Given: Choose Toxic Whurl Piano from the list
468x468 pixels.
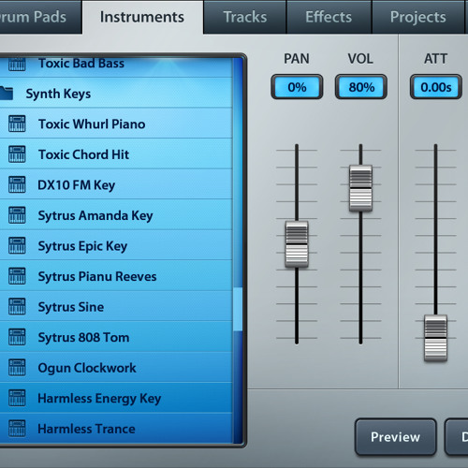Looking at the screenshot, I should [x=116, y=124].
